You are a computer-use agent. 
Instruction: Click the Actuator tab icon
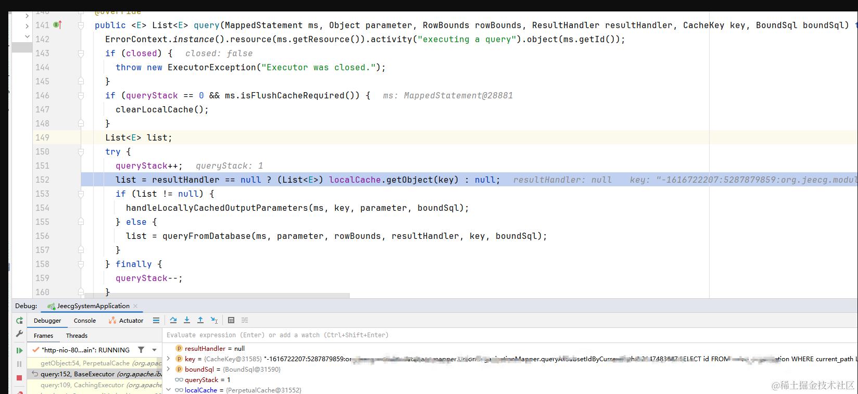(112, 321)
